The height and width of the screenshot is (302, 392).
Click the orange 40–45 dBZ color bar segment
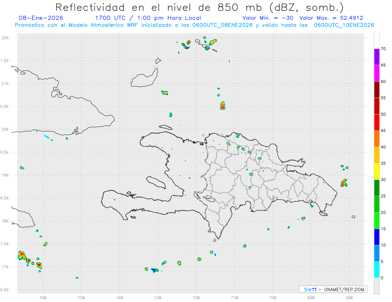(377, 139)
